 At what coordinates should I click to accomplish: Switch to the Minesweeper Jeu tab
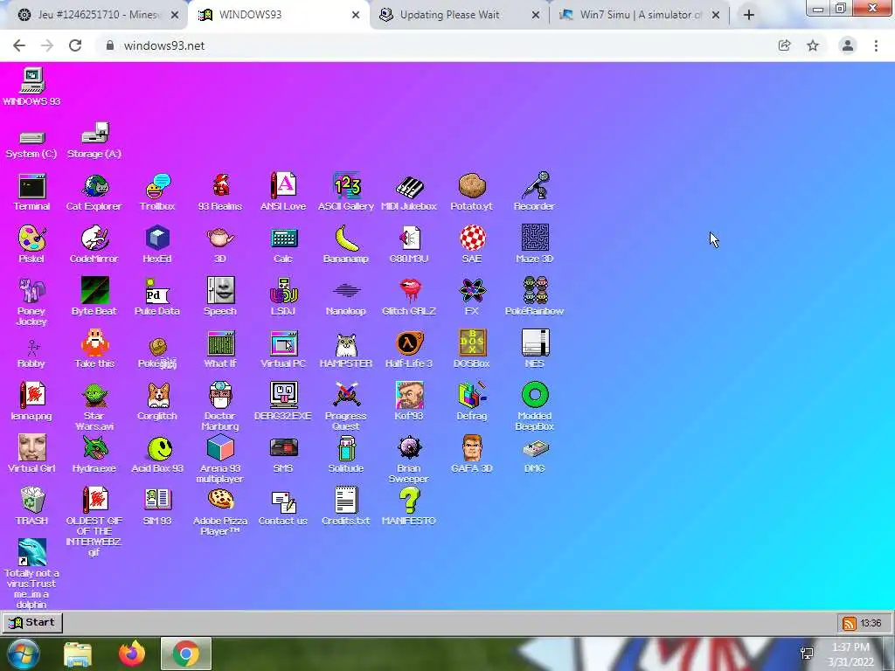tap(93, 15)
